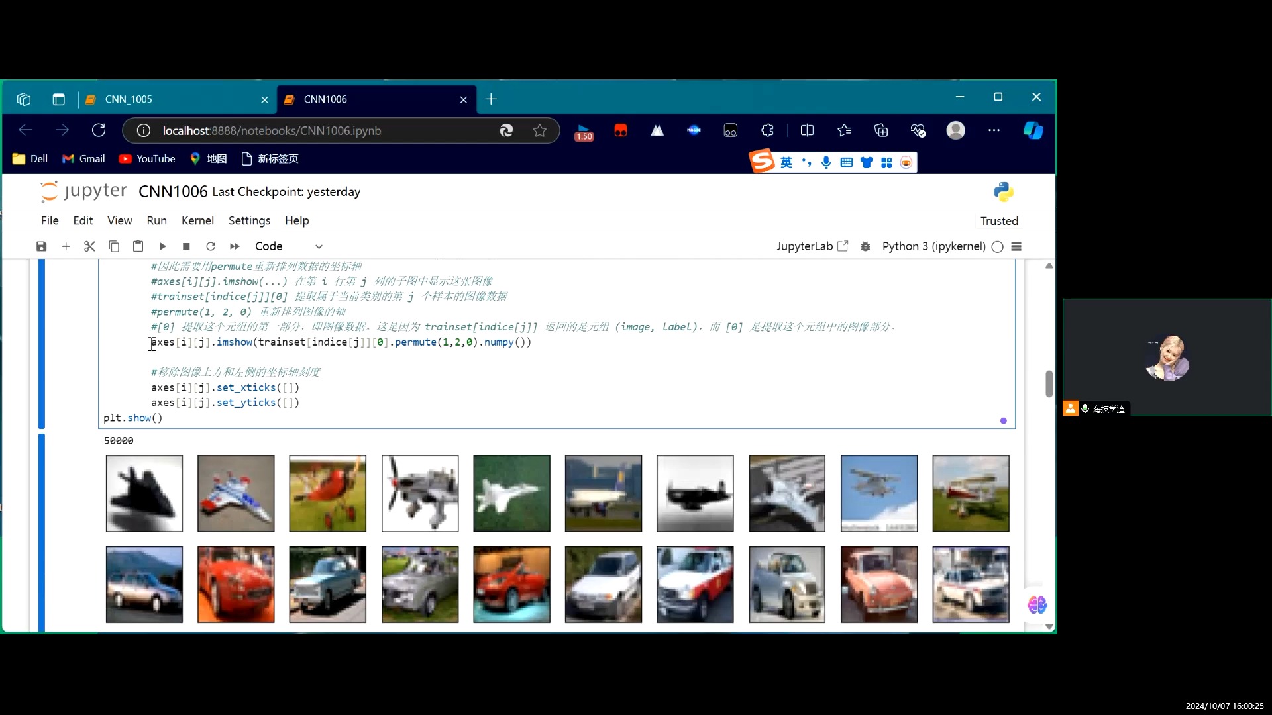The height and width of the screenshot is (715, 1272).
Task: Open the JupyterLab link
Action: [812, 246]
